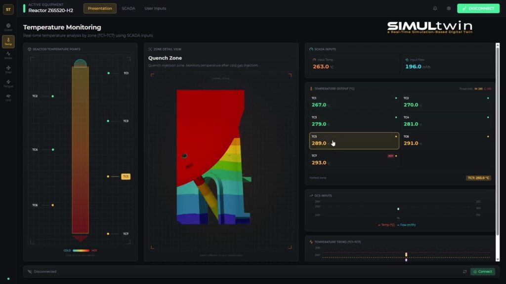Screen dimensions: 506x284
Task: Click the notifications bell icon
Action: 435,8
